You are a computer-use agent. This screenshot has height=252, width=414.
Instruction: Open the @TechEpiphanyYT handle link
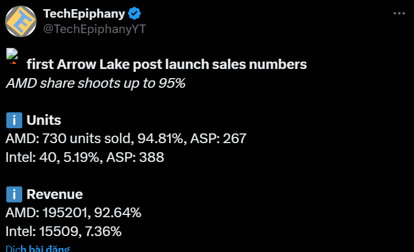coord(94,29)
